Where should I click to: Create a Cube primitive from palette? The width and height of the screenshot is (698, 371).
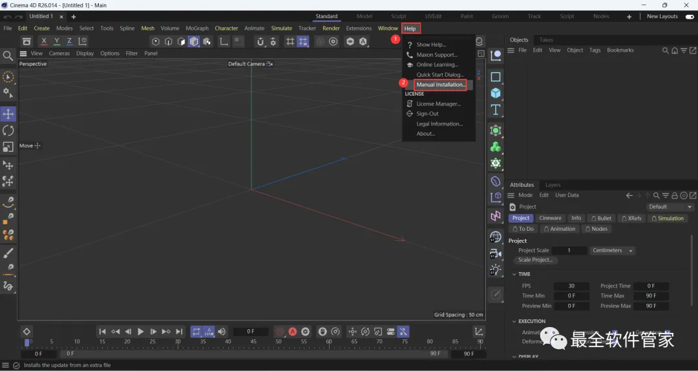pos(496,93)
